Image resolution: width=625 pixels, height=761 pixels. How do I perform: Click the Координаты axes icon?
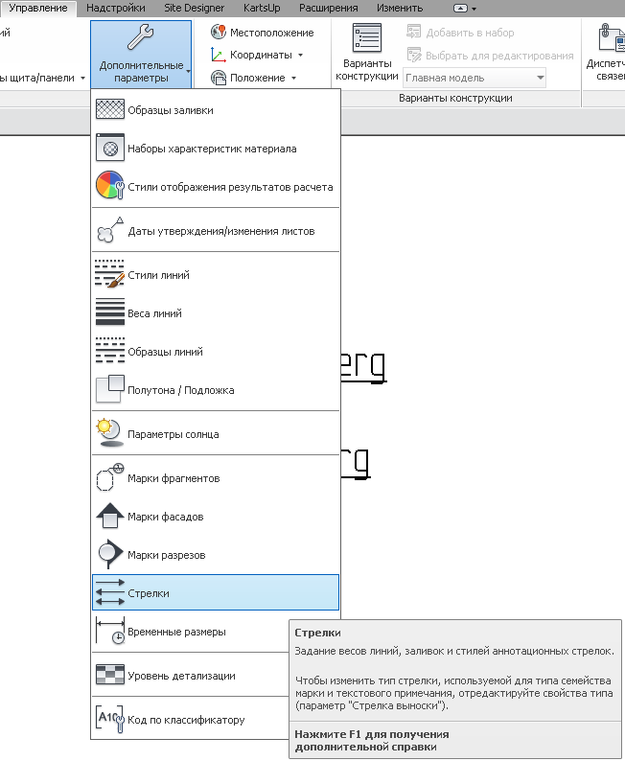tap(219, 55)
